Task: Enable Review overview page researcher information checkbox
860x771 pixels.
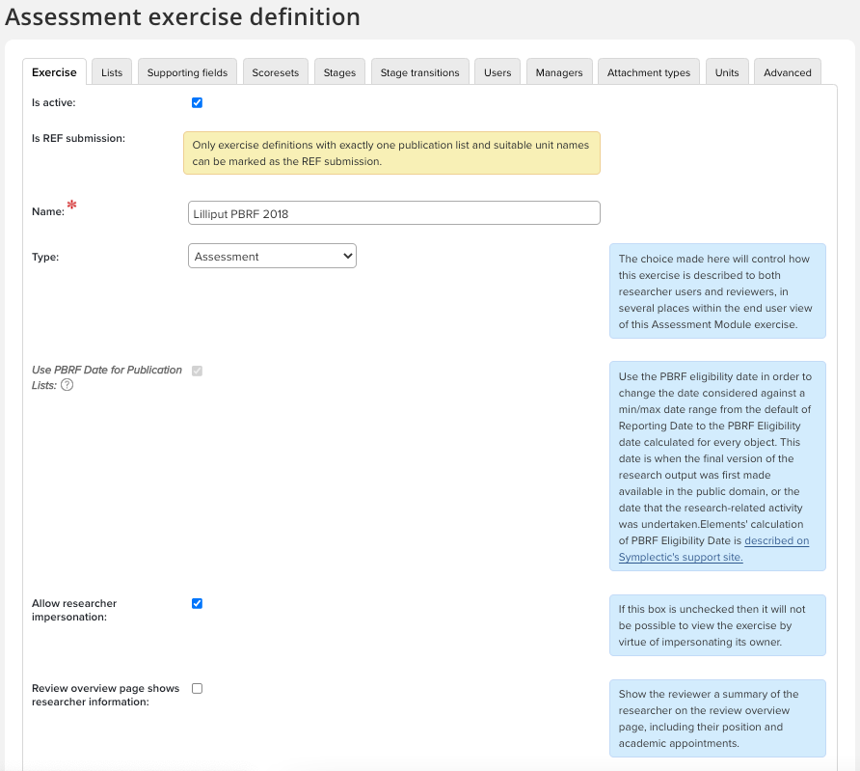Action: pos(198,689)
